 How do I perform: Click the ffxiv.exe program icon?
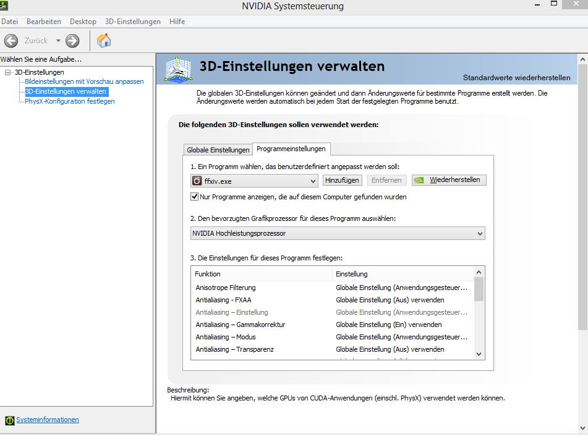click(x=197, y=181)
